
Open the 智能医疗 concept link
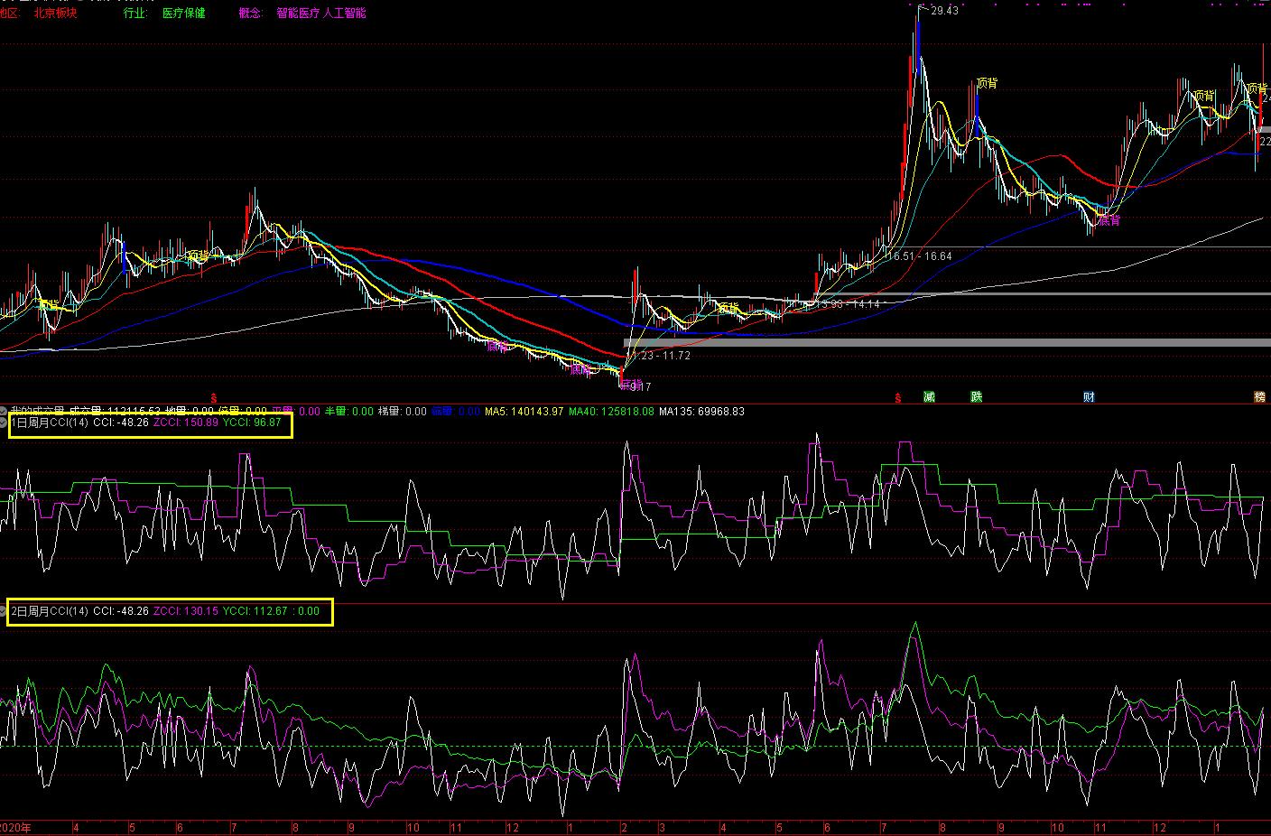point(298,14)
